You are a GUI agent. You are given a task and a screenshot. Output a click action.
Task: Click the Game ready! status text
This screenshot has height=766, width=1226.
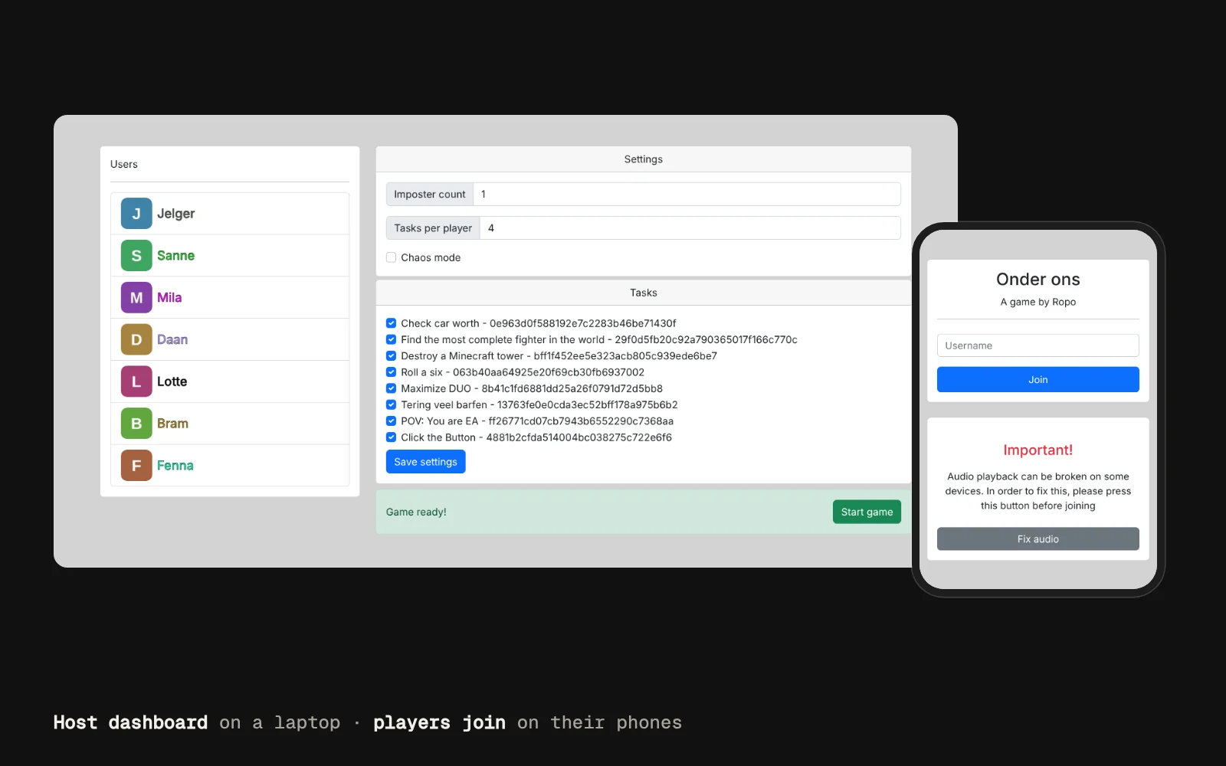[x=416, y=512]
